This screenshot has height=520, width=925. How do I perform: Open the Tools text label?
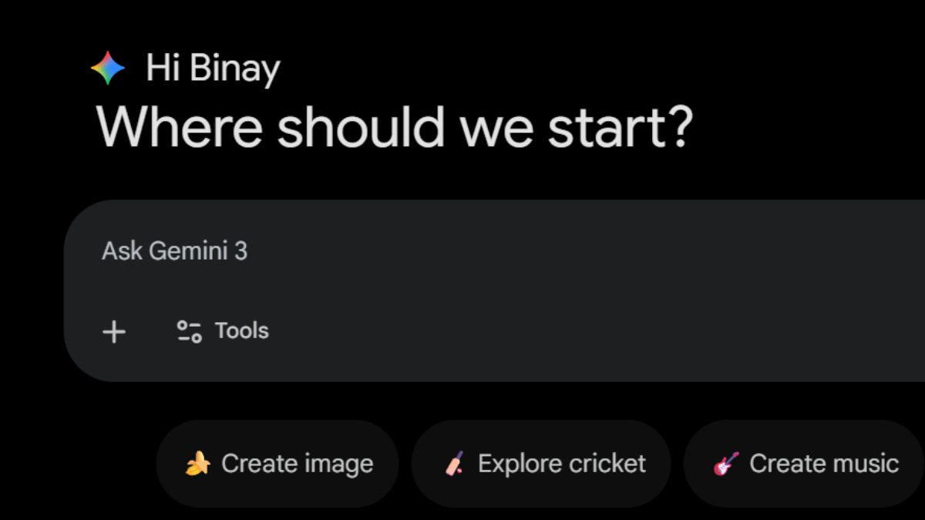click(x=242, y=331)
